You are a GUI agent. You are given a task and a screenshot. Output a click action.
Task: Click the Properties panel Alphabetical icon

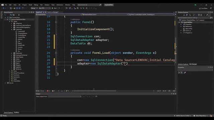pyautogui.click(x=182, y=73)
